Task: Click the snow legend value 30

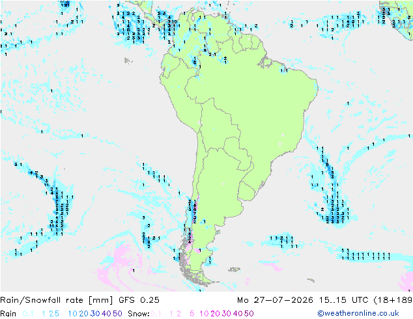Action: tap(227, 314)
